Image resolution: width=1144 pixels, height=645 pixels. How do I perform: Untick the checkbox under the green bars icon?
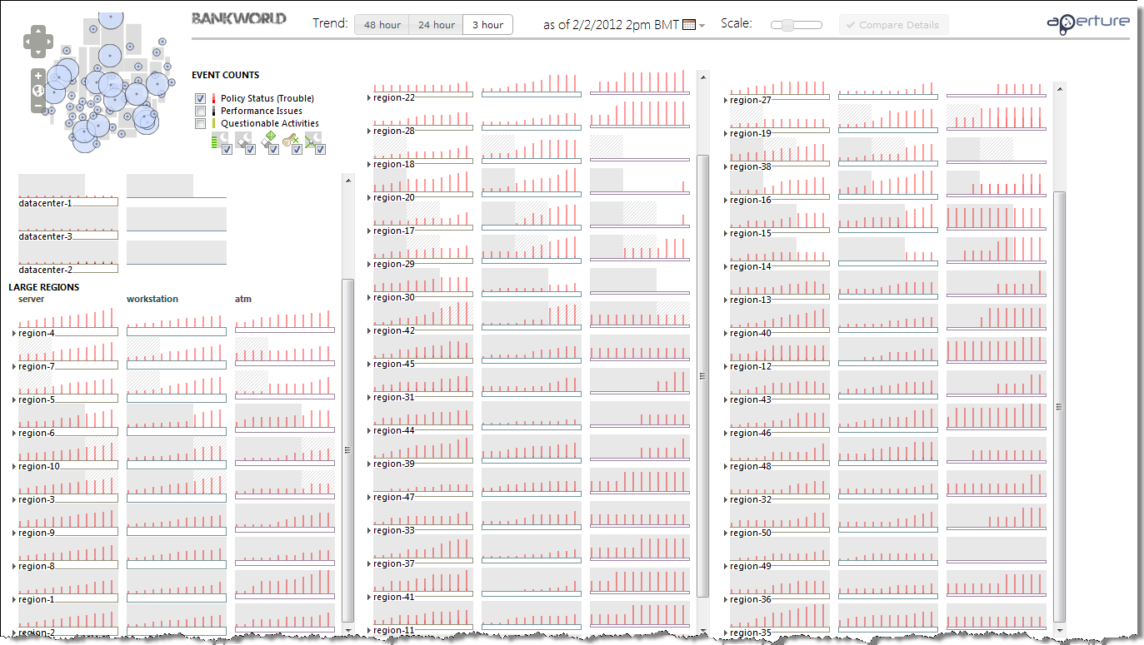click(227, 149)
